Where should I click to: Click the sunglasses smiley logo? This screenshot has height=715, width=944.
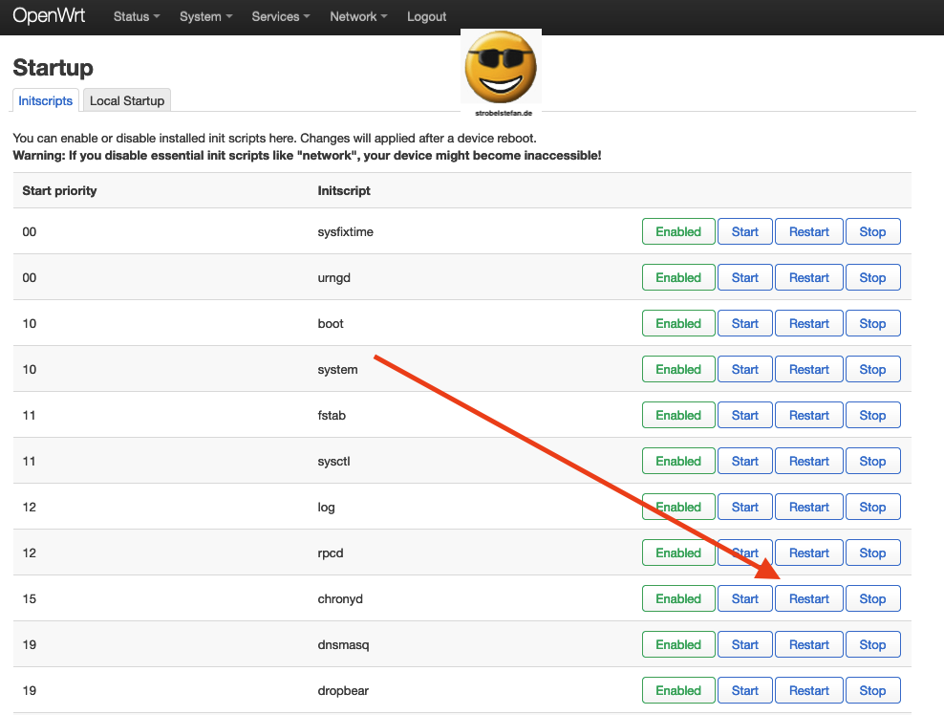point(500,67)
